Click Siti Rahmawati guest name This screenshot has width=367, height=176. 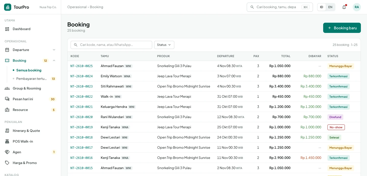[112, 86]
